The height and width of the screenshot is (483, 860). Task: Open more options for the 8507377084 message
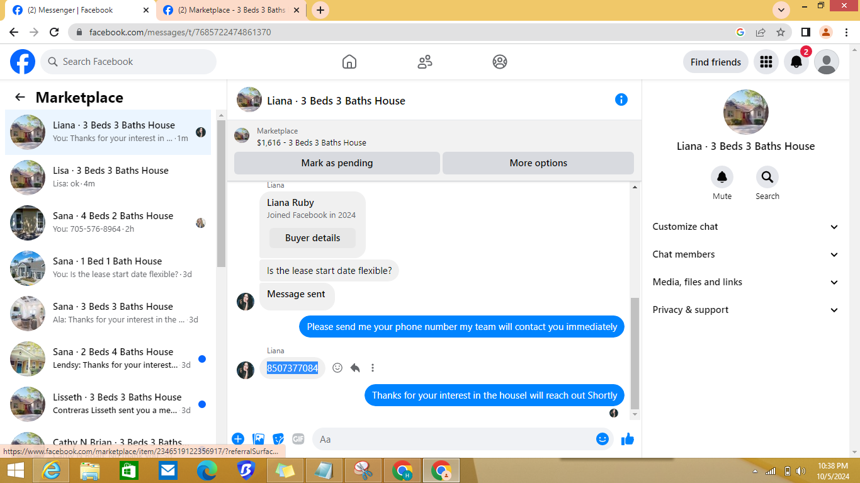tap(373, 368)
